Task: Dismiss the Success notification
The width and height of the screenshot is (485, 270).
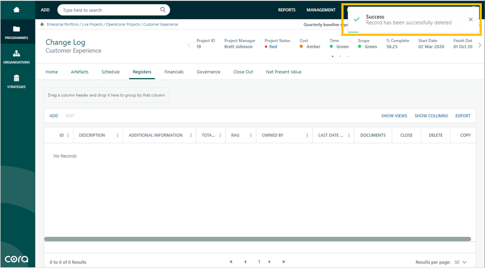Action: point(471,19)
